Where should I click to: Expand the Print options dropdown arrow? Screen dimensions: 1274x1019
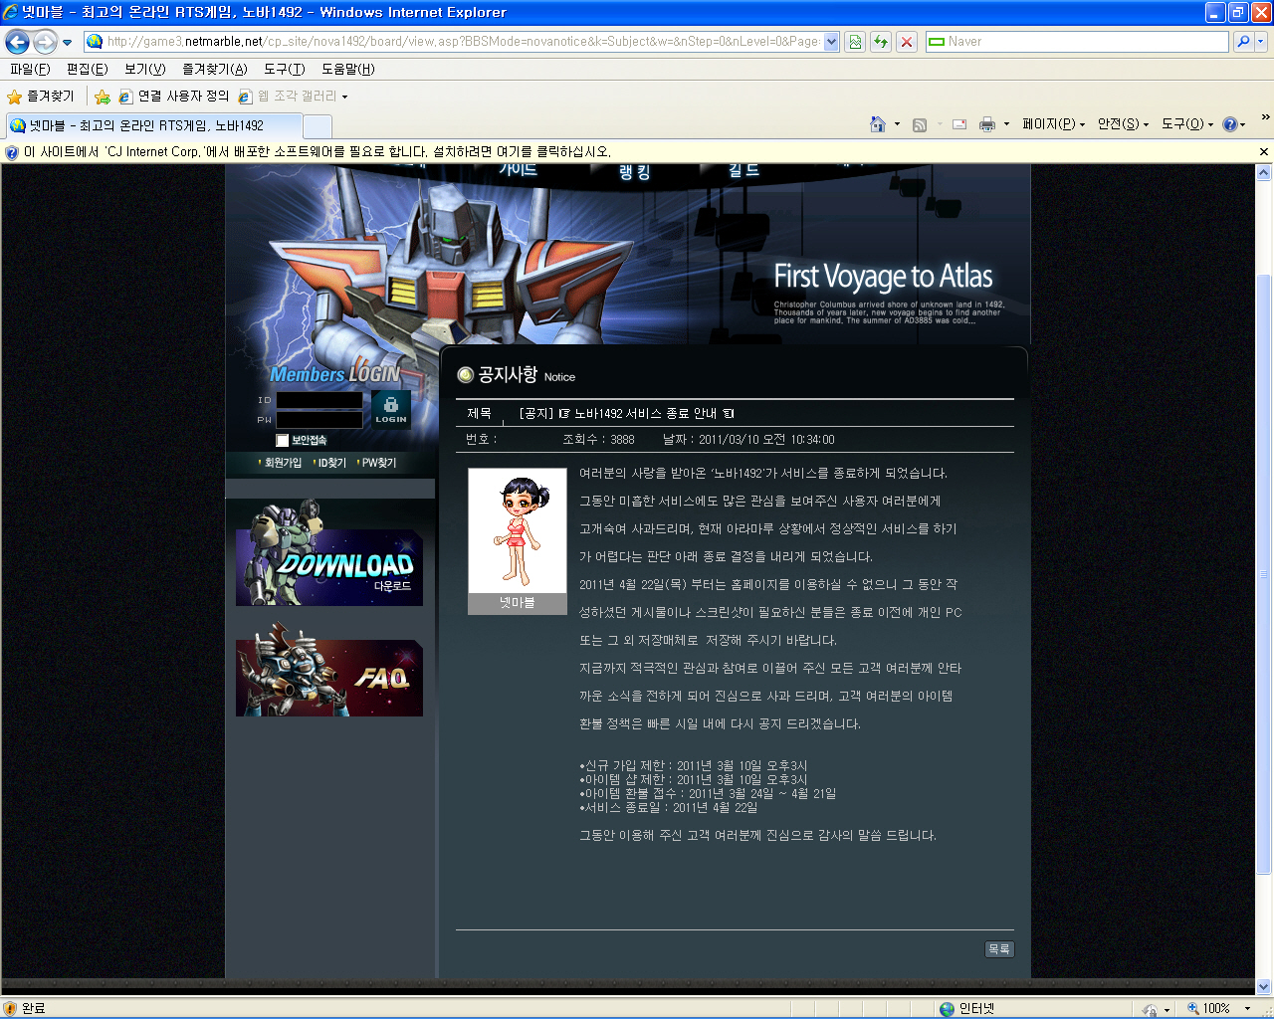pyautogui.click(x=1007, y=124)
